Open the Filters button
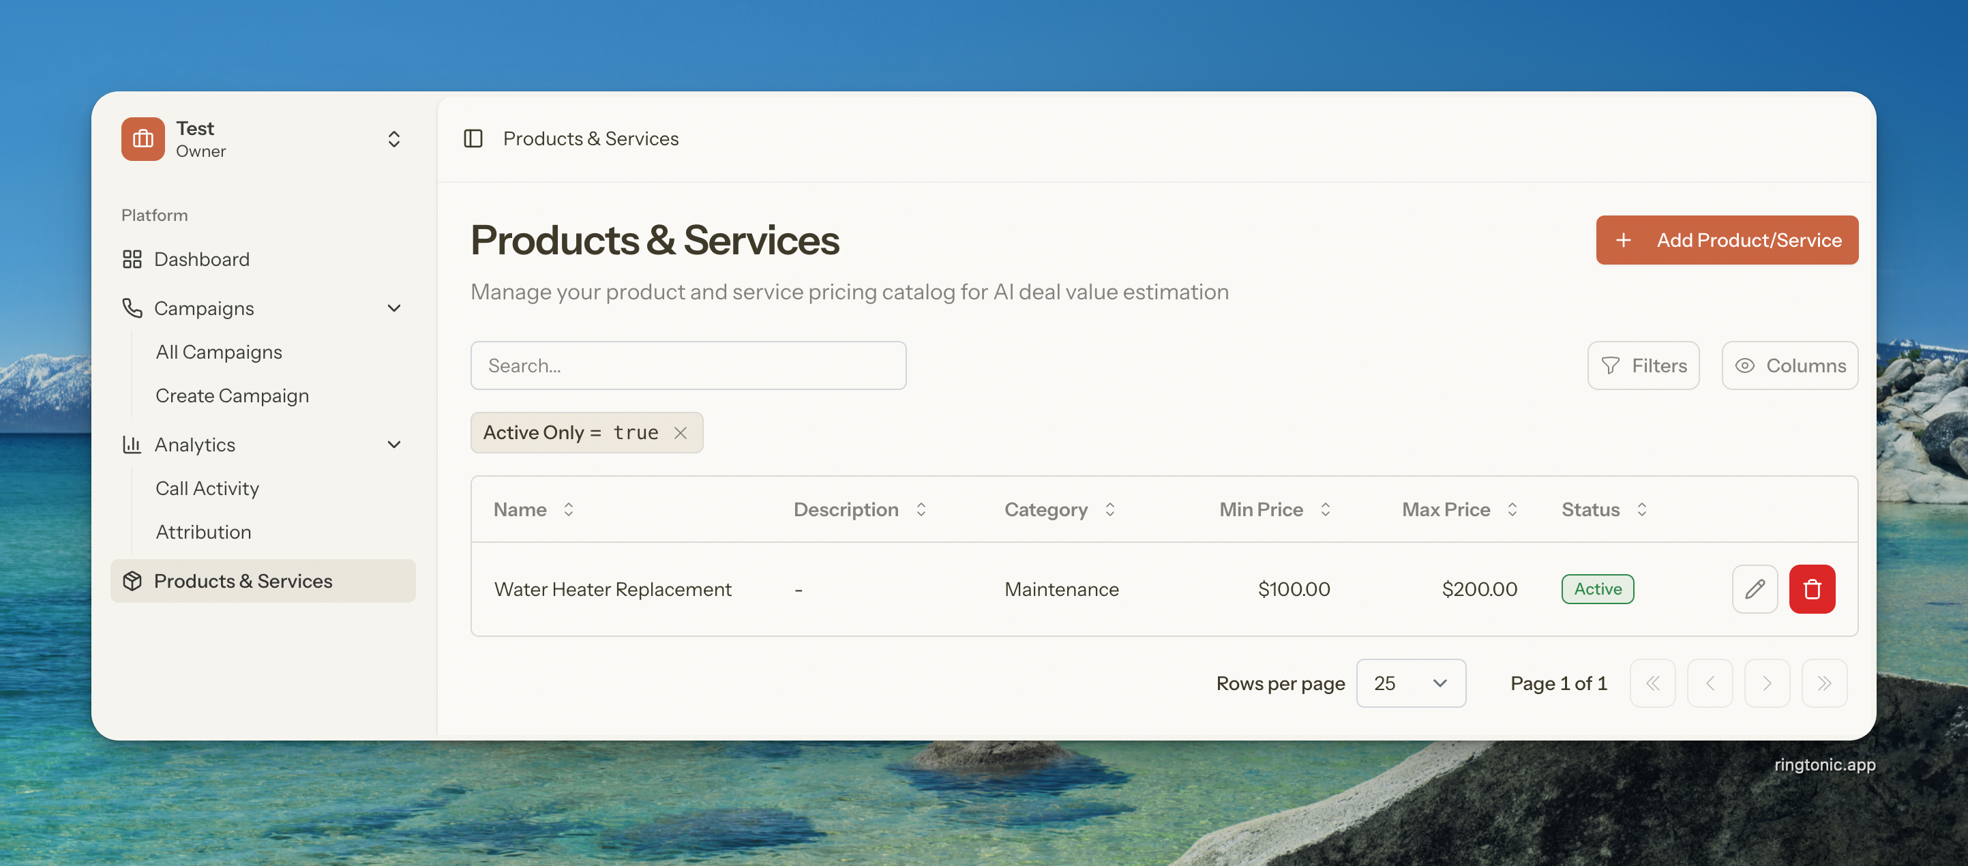Screen dimensions: 1968x866 click(1643, 365)
